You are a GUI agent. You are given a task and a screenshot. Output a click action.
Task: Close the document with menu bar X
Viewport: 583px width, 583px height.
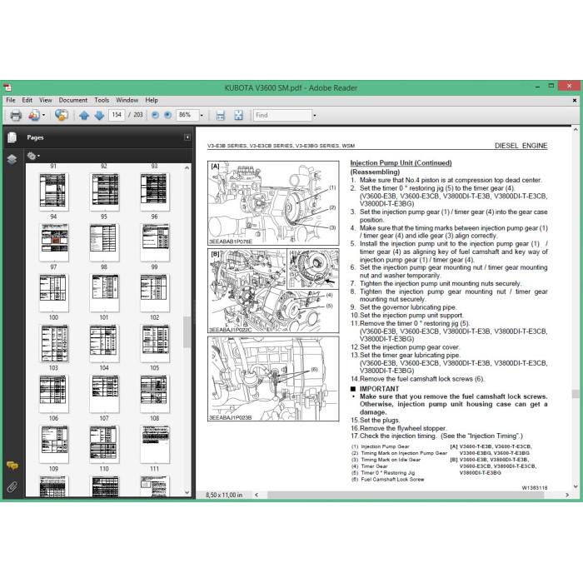tap(575, 101)
